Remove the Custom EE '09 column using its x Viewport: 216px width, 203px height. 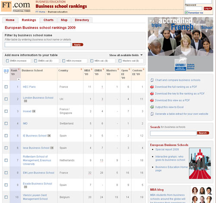click(x=143, y=69)
